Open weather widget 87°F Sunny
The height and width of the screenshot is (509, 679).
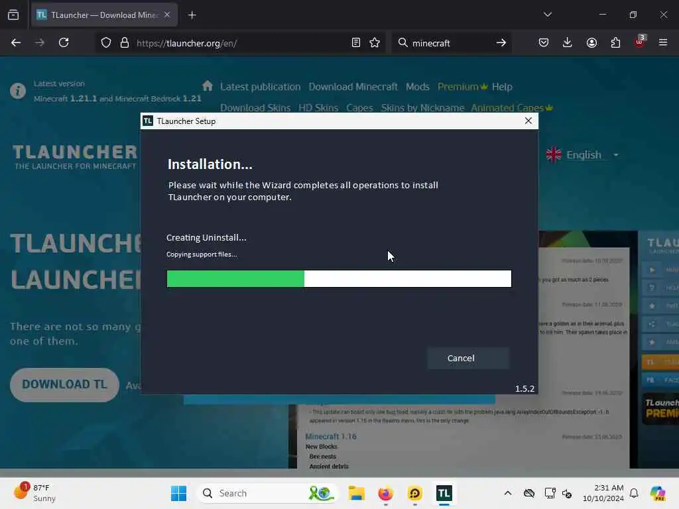[36, 493]
